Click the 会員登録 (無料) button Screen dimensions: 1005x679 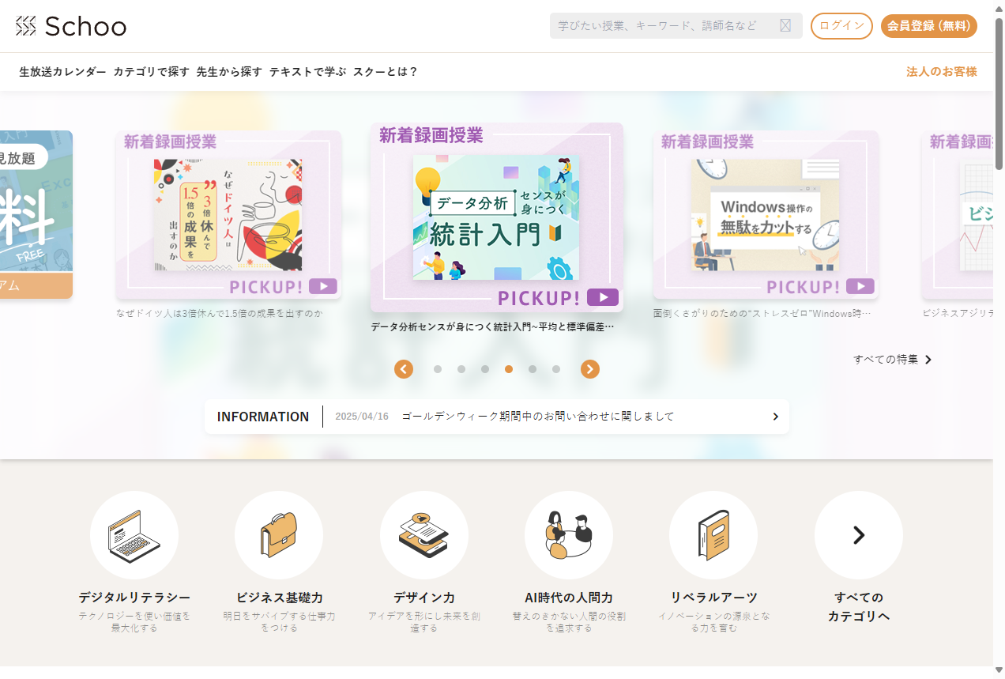[928, 26]
